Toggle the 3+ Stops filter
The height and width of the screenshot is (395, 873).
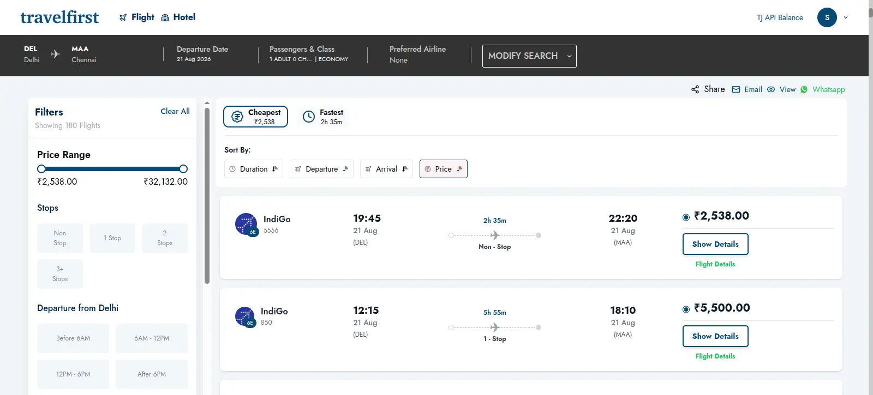[x=60, y=274]
